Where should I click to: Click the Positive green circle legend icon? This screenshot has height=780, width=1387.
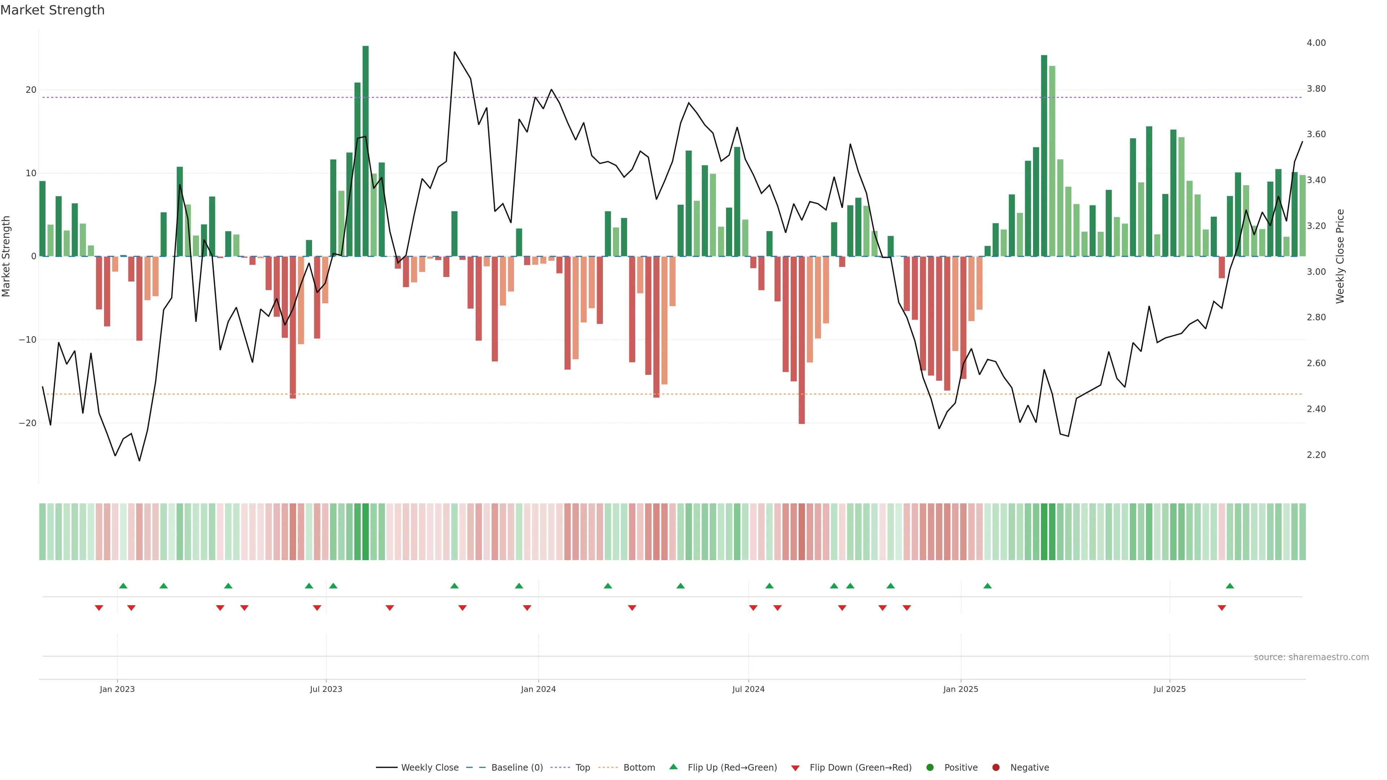(x=930, y=768)
